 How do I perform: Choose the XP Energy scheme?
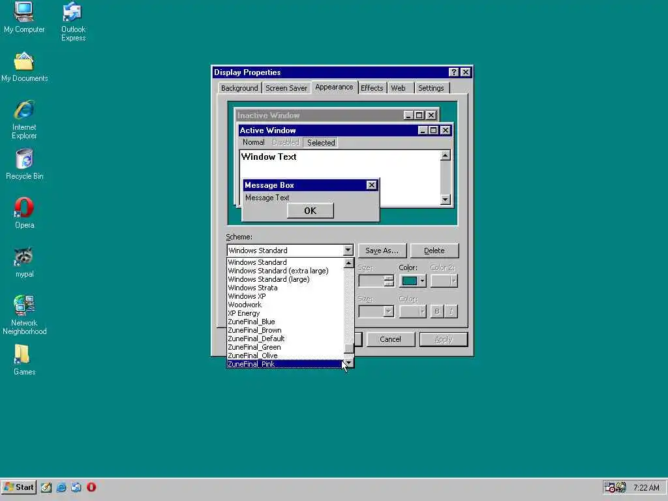[x=286, y=314]
